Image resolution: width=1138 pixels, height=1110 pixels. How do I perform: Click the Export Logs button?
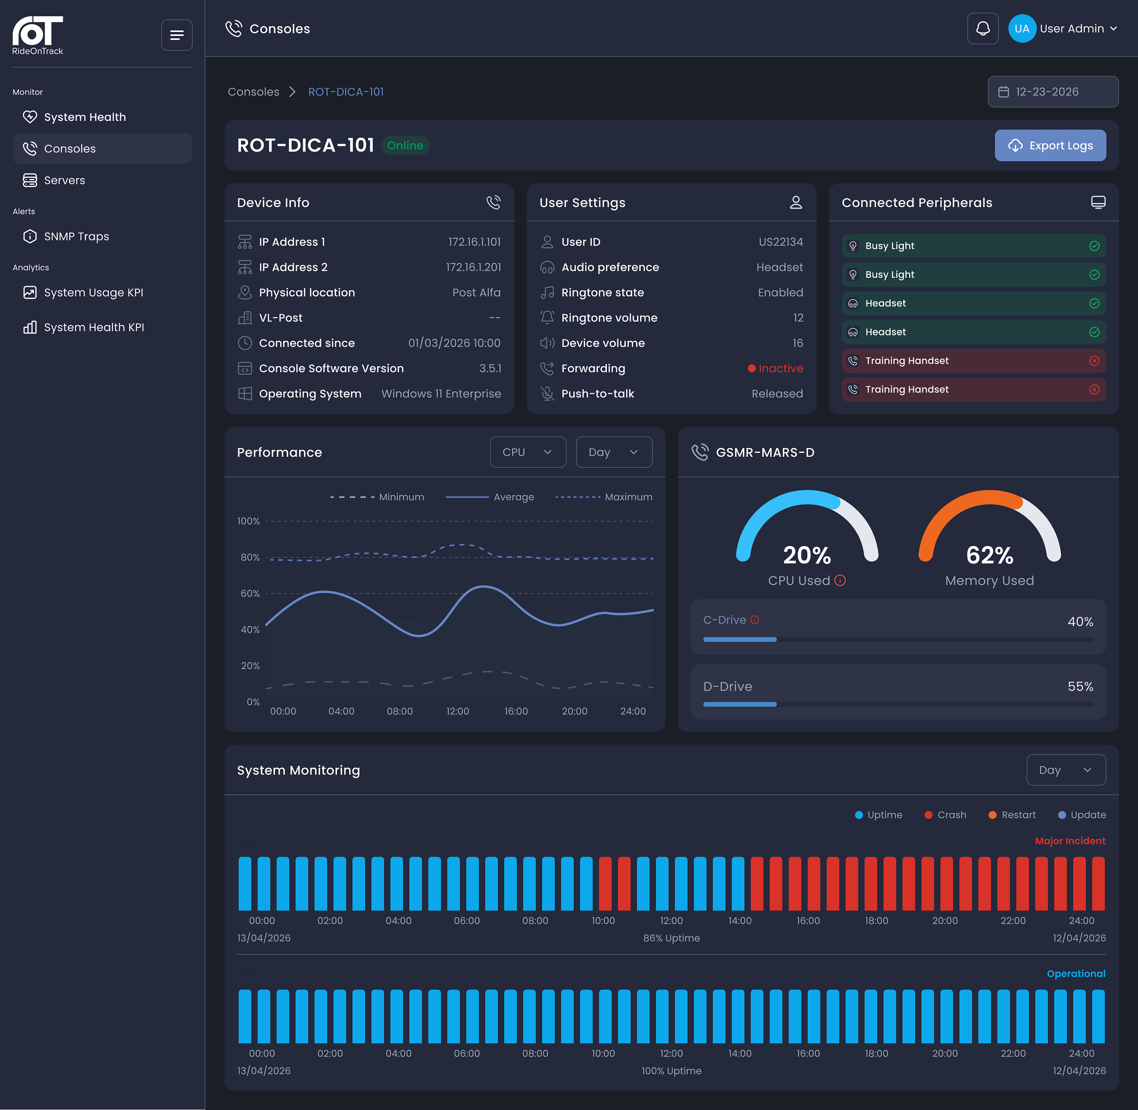[x=1050, y=145]
